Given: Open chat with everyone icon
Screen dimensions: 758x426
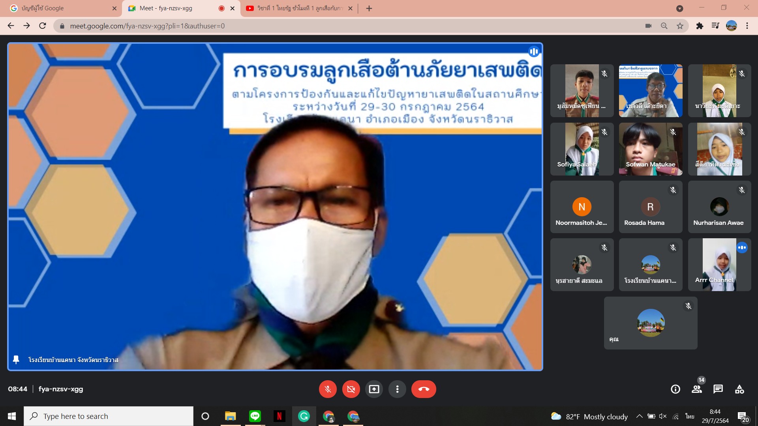Looking at the screenshot, I should coord(718,389).
